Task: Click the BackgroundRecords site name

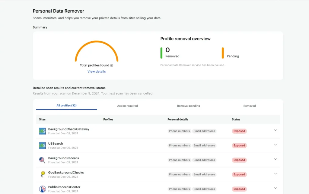Action: tap(63, 158)
